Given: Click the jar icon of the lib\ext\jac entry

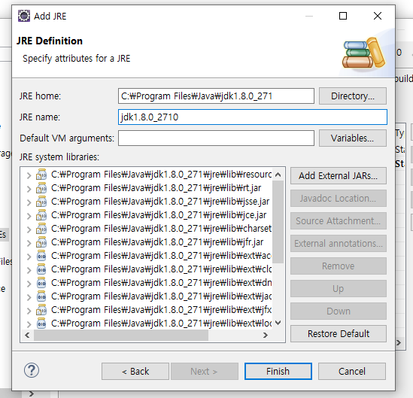Looking at the screenshot, I should (x=41, y=296).
